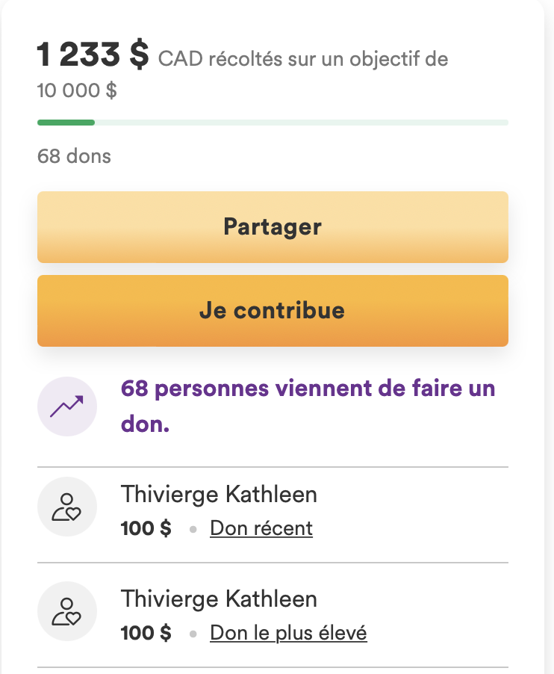This screenshot has width=554, height=674.
Task: Open the Don récent link
Action: click(x=261, y=528)
